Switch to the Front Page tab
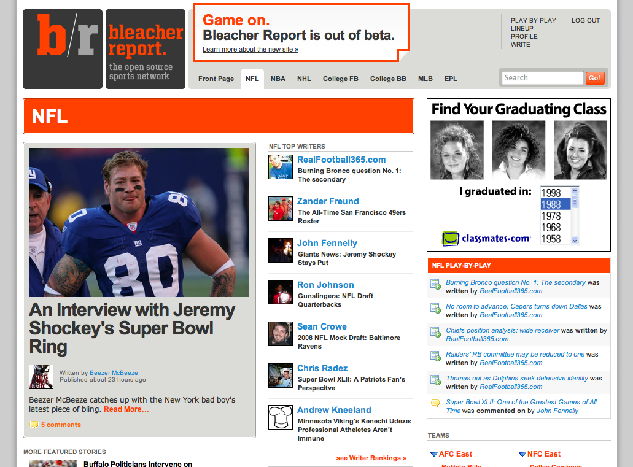 point(216,79)
